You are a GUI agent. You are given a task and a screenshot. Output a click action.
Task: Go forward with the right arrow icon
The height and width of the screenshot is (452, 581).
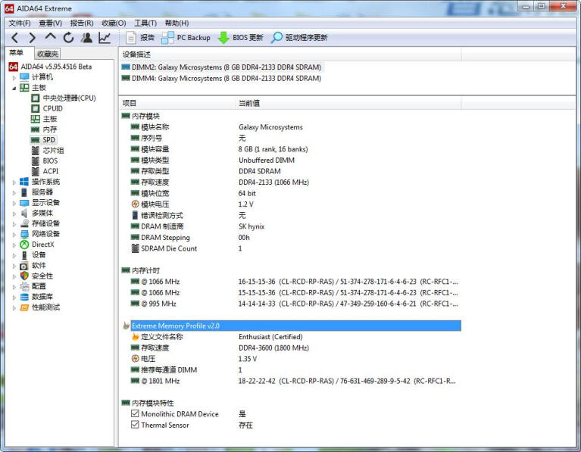[x=33, y=37]
